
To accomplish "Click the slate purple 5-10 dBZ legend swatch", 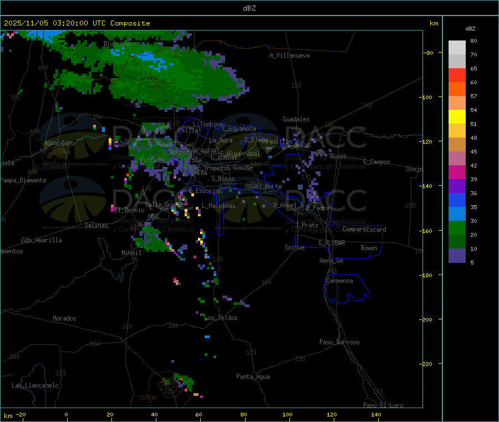I will pos(457,256).
